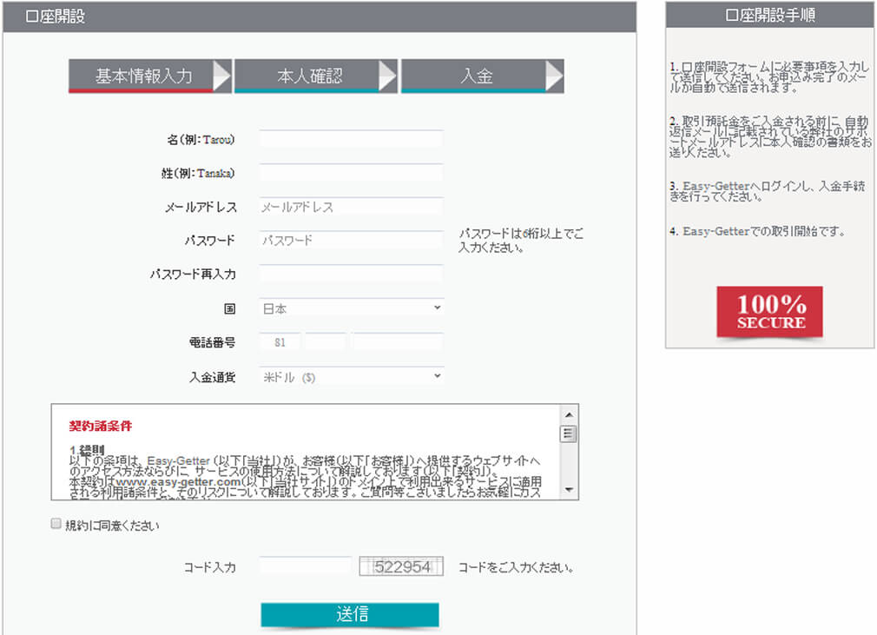
Task: Click the www.easy-getter.com link in terms
Action: point(178,482)
